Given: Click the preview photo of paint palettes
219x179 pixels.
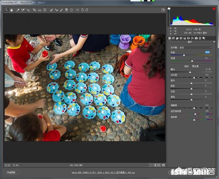Looking at the screenshot, I should [x=85, y=88].
